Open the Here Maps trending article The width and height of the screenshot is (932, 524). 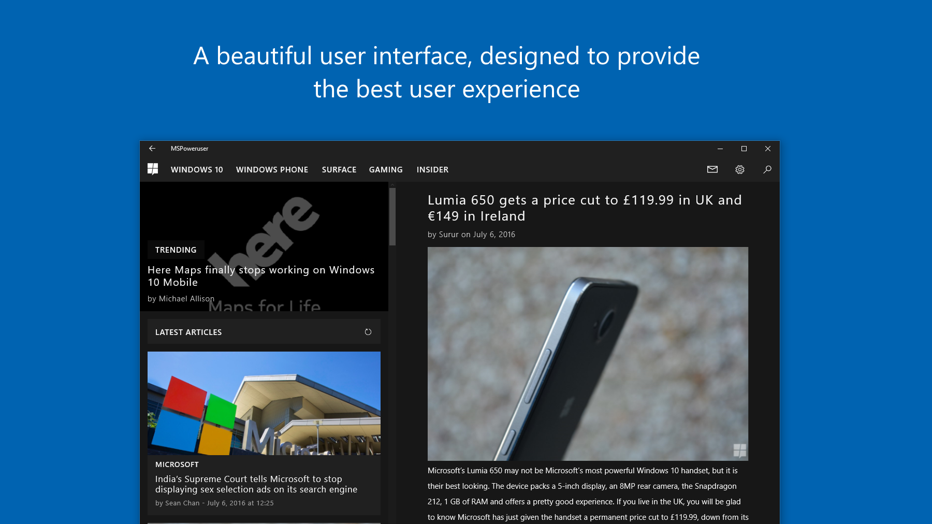point(261,276)
